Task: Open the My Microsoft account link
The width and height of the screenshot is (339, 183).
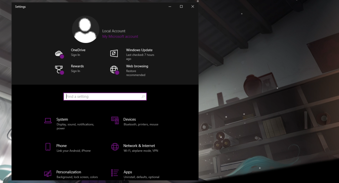Action: [120, 36]
